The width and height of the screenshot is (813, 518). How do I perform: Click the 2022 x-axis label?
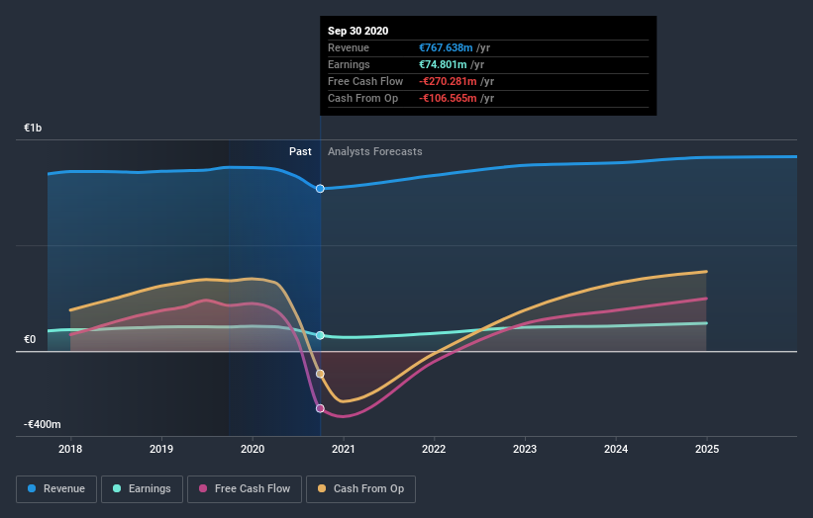434,449
